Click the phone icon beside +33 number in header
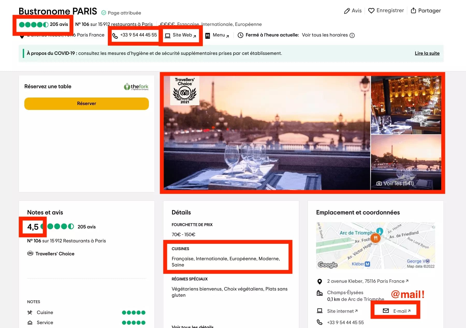The width and height of the screenshot is (466, 328). pos(115,36)
